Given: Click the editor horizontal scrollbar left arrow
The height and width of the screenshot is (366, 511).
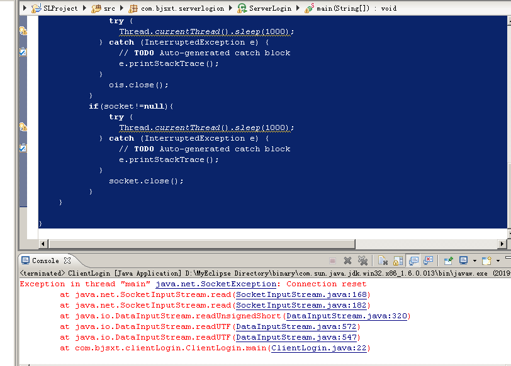Looking at the screenshot, I should tap(43, 244).
